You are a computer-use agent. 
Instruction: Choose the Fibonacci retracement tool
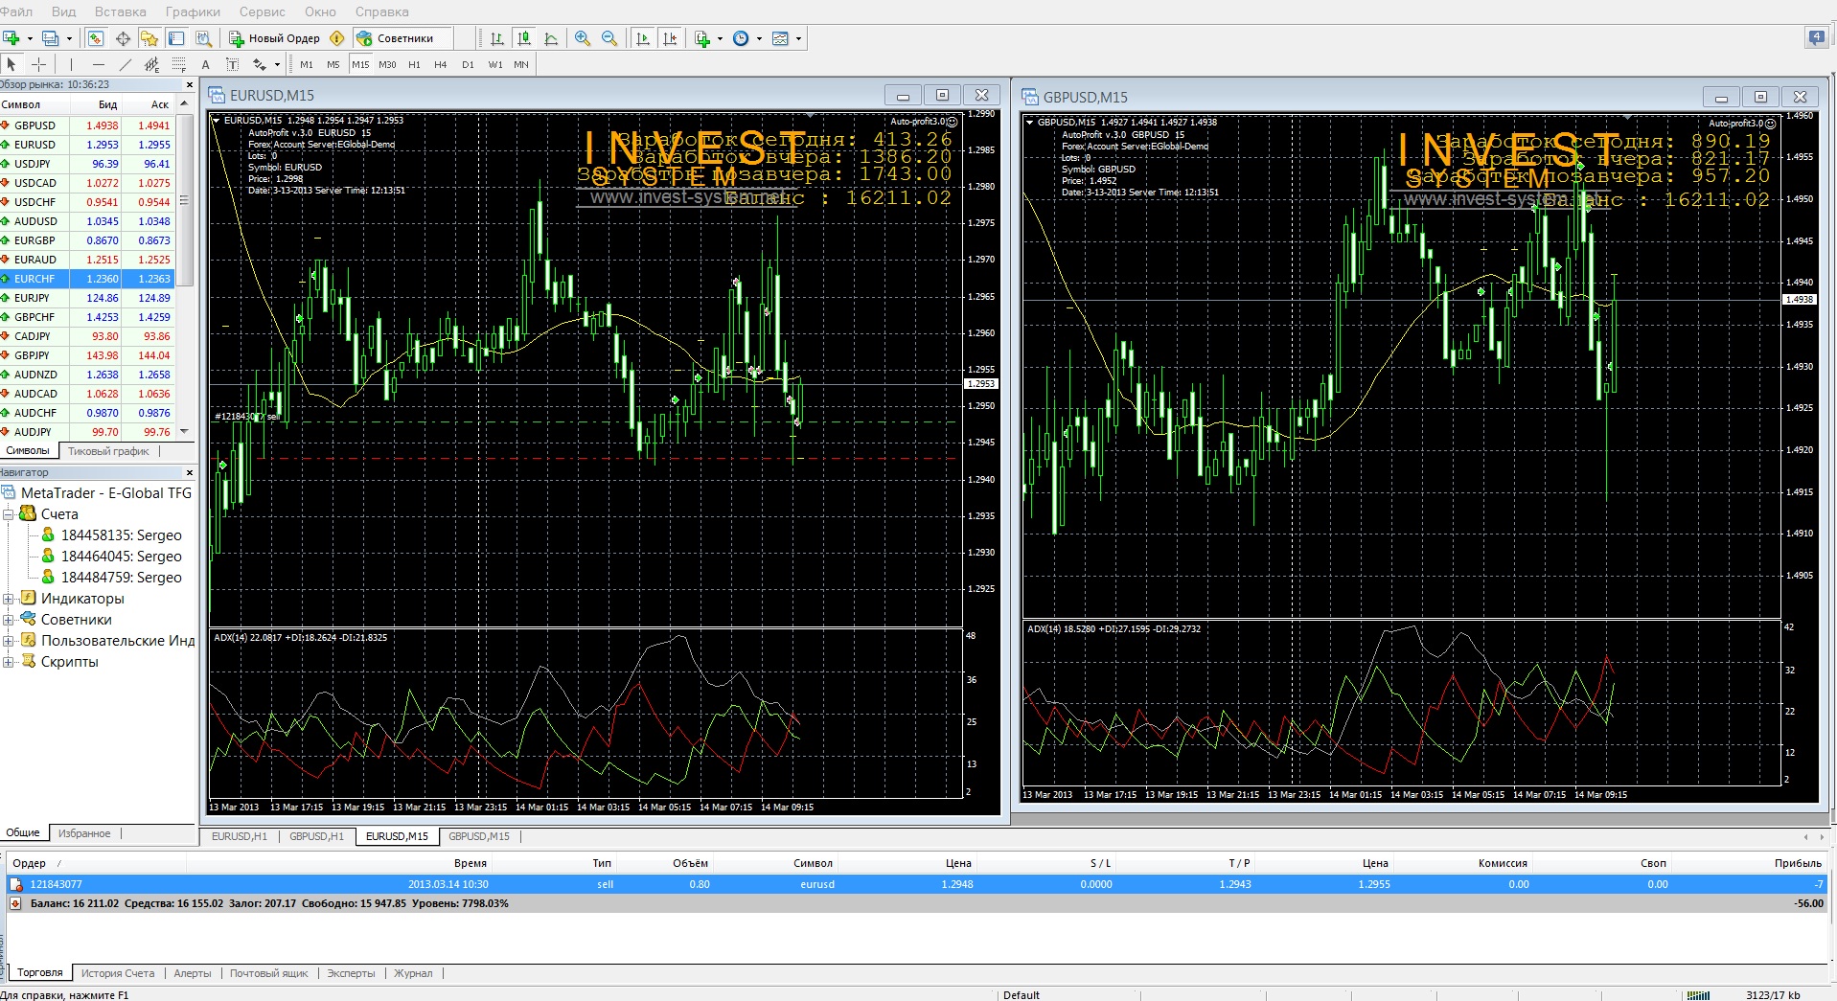click(178, 64)
